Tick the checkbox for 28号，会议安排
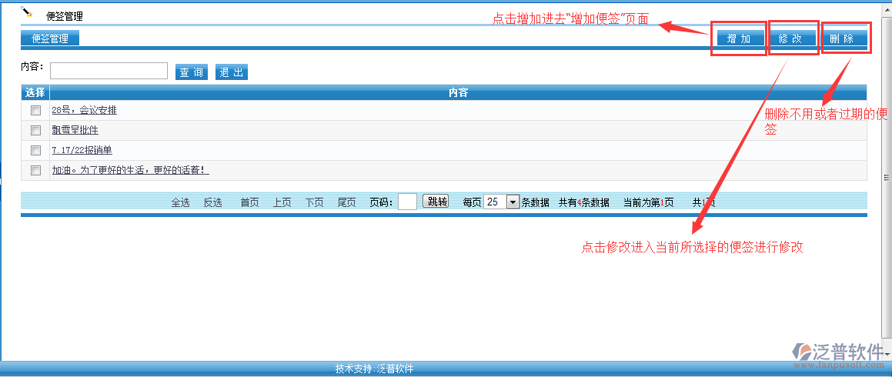The width and height of the screenshot is (892, 377). point(36,110)
